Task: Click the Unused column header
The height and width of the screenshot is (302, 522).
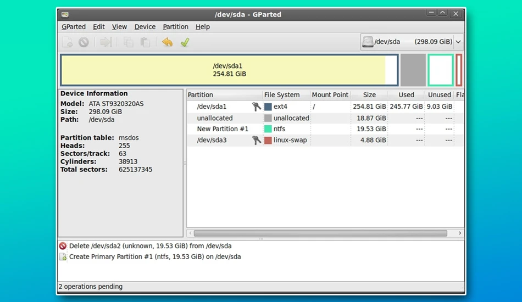Action: pos(440,95)
